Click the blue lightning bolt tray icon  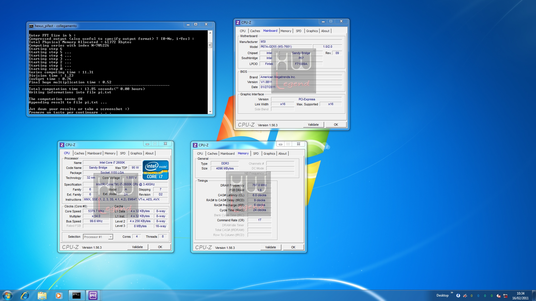(458, 296)
